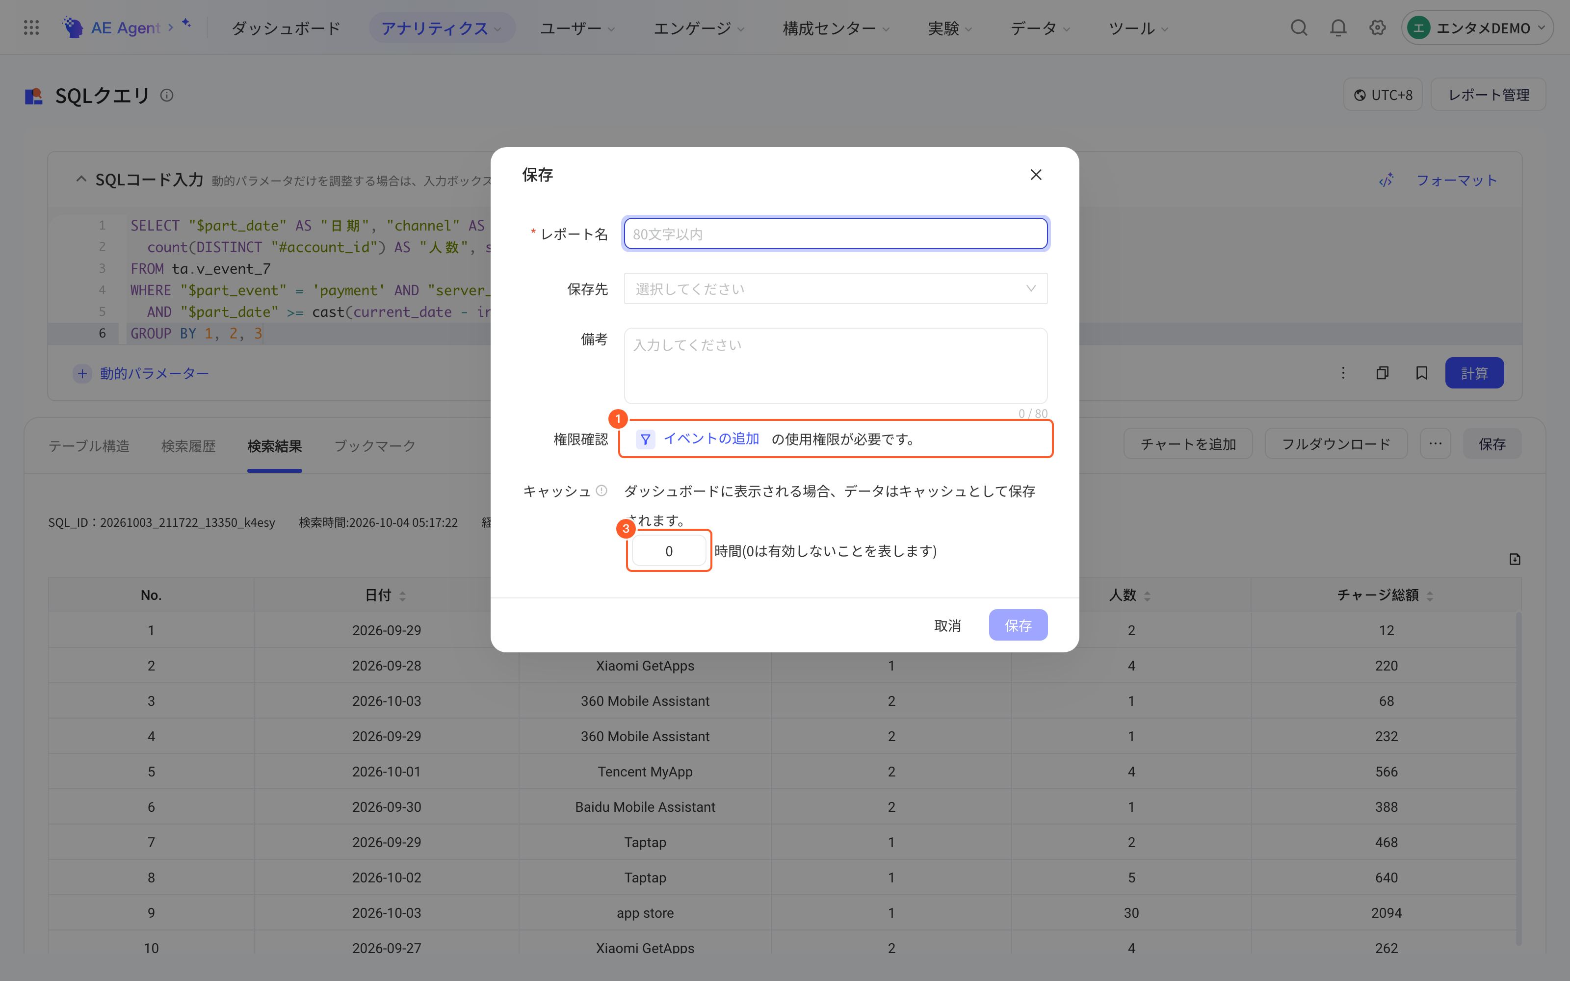1570x981 pixels.
Task: Click the sort icon for 人数 column
Action: tap(1148, 595)
